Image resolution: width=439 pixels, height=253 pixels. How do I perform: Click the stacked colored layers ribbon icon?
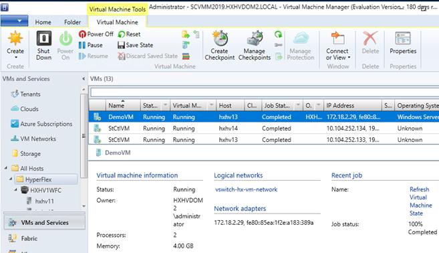pyautogui.click(x=186, y=56)
